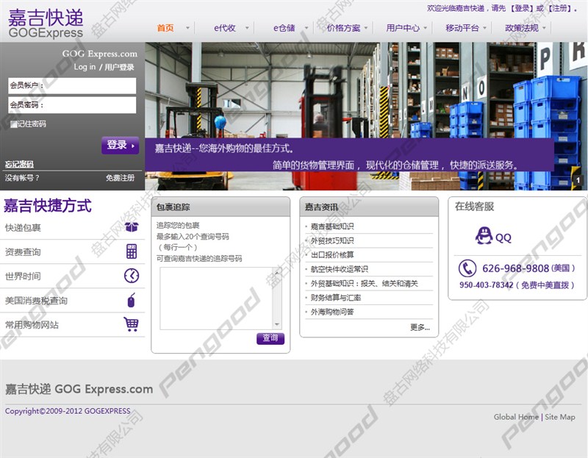Open the 资费查询 quick link

(23, 252)
